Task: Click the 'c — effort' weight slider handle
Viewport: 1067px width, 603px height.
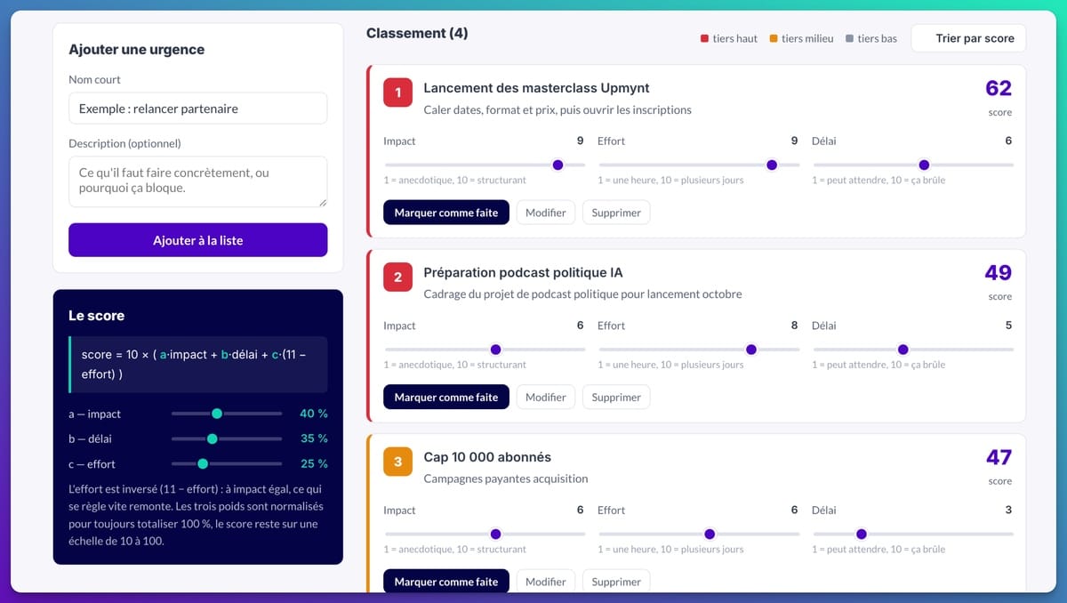Action: coord(203,463)
